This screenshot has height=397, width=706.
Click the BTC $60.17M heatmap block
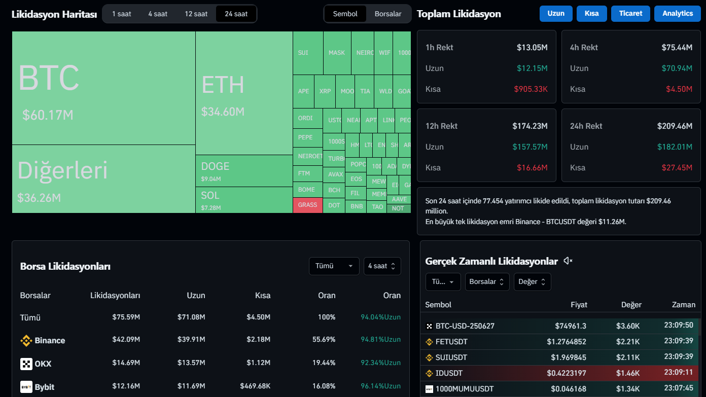click(103, 88)
